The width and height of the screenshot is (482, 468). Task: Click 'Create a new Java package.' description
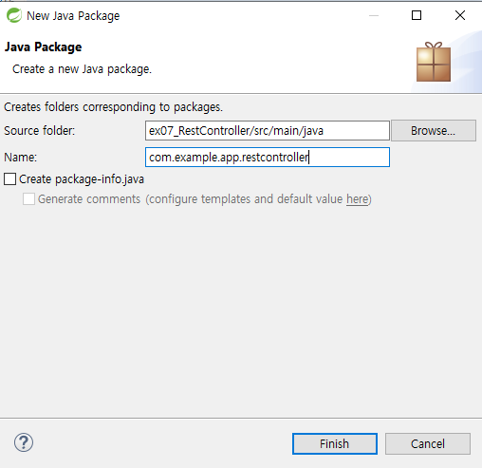[82, 69]
